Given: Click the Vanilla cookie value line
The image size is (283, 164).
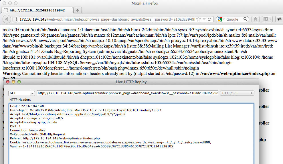Looking at the screenshot, I should point(91,146).
